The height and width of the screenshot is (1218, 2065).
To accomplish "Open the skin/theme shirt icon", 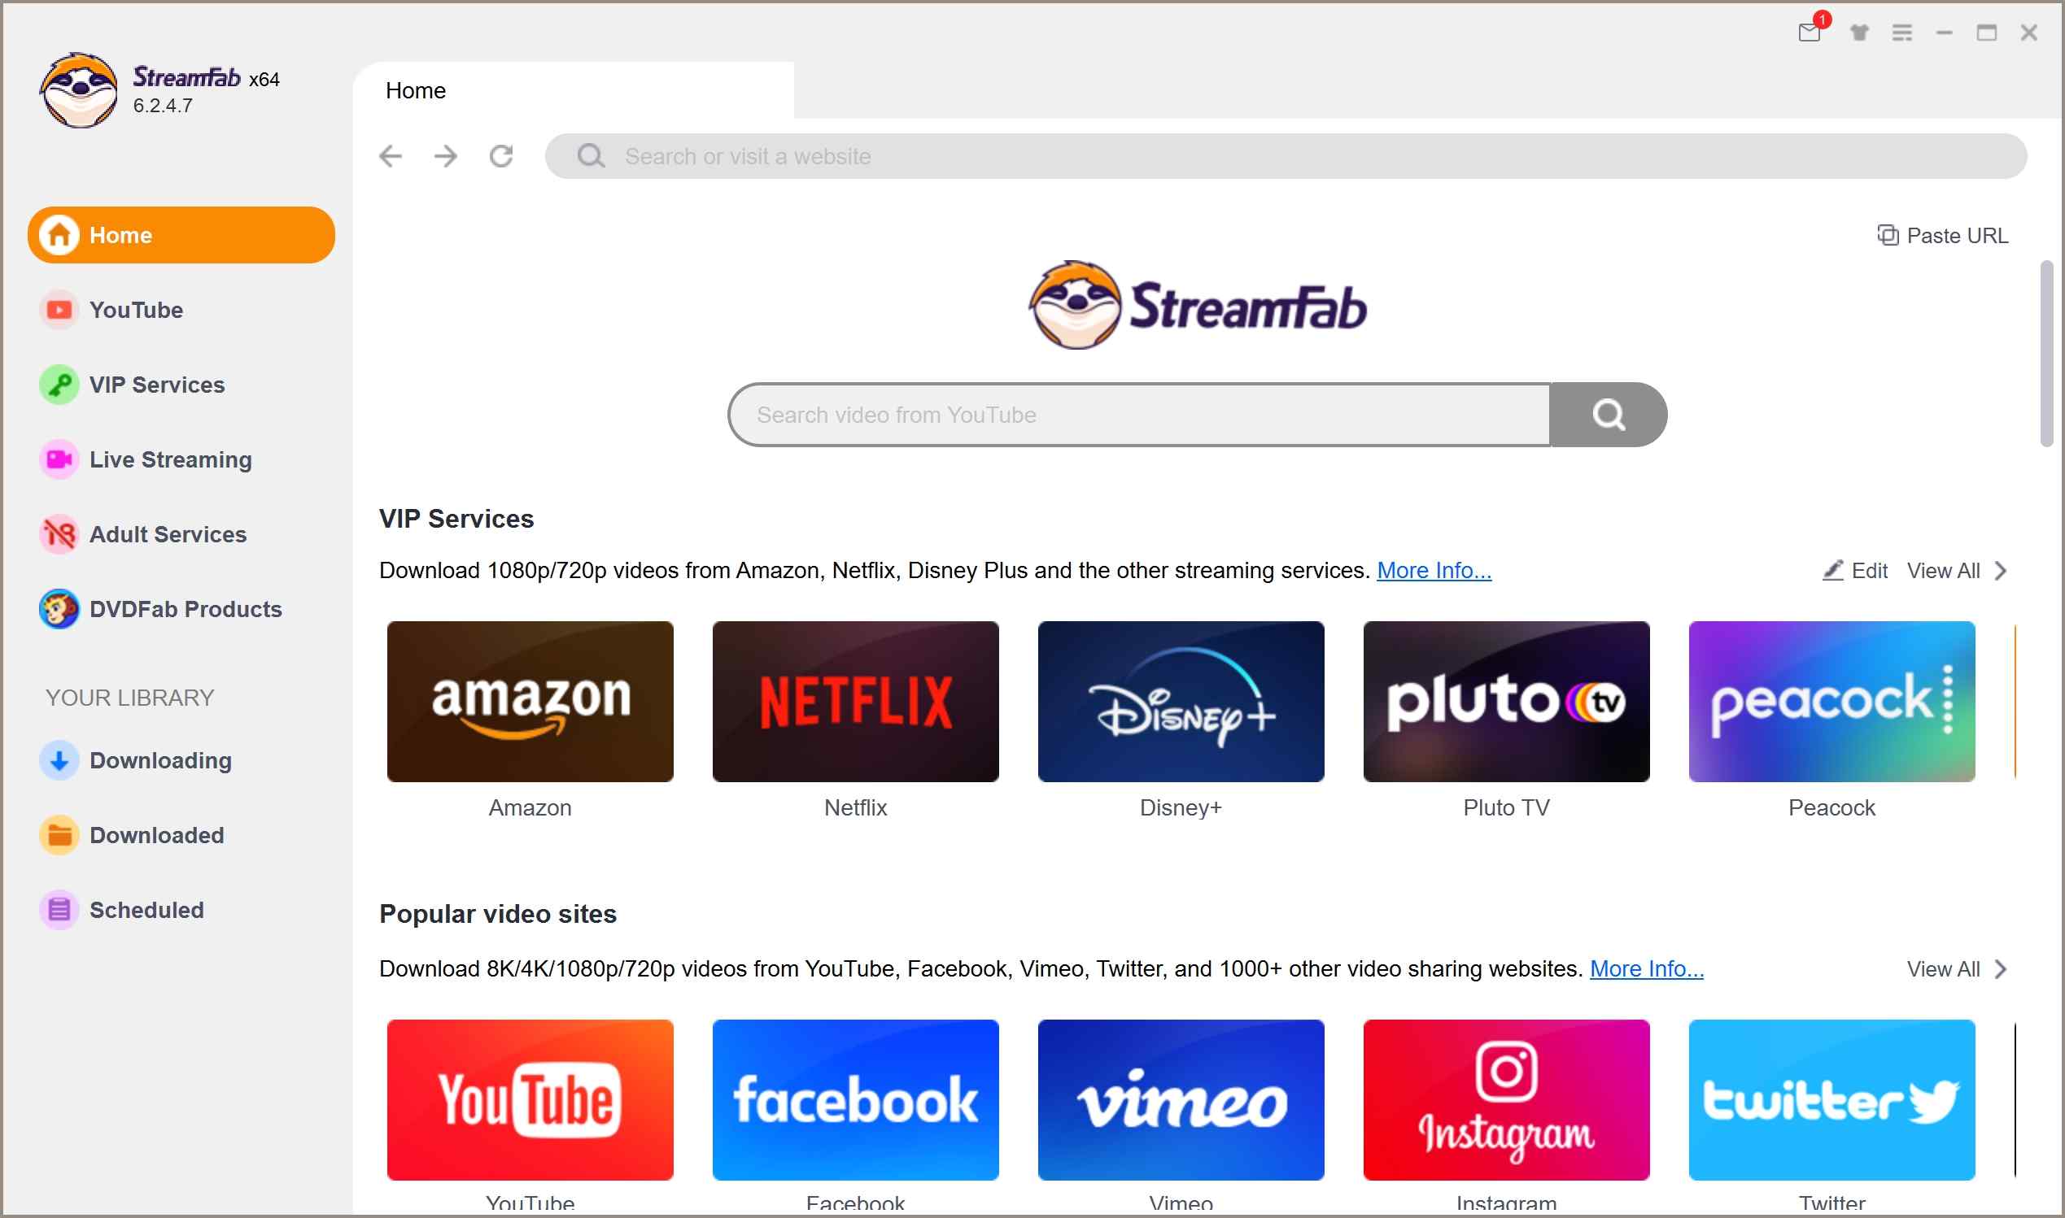I will click(x=1860, y=33).
